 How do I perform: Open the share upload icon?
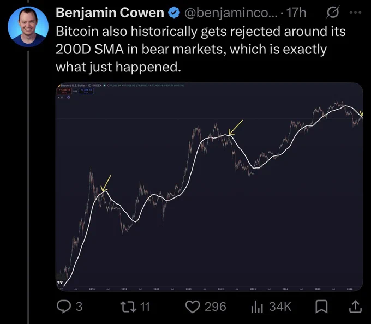356,307
